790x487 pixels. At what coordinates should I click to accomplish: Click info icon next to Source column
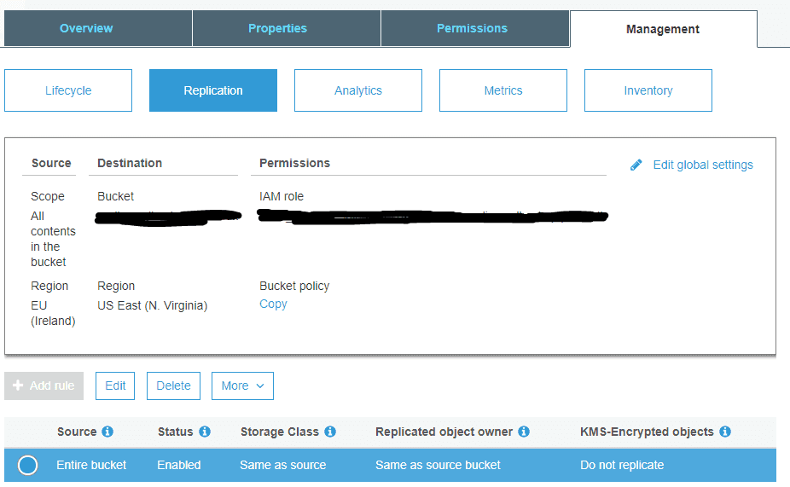tap(107, 432)
